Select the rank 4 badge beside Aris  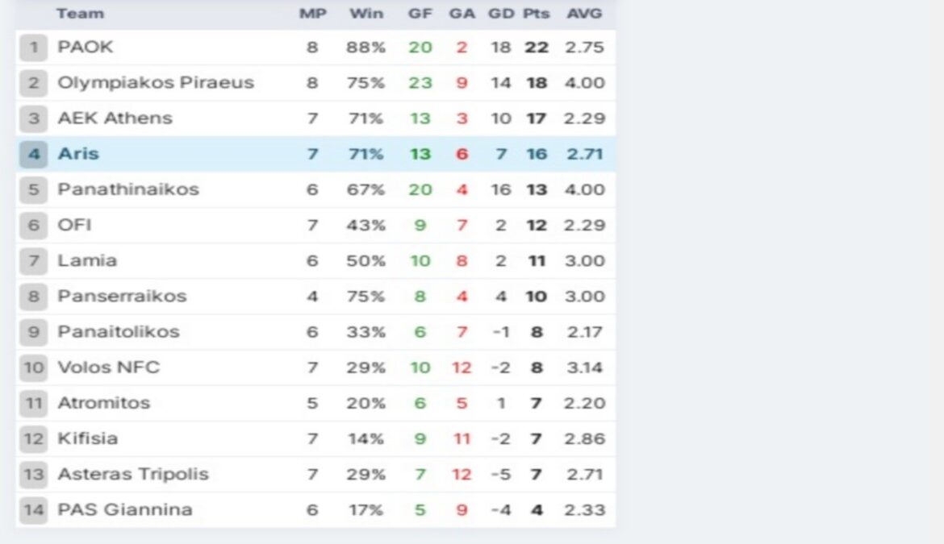[34, 154]
